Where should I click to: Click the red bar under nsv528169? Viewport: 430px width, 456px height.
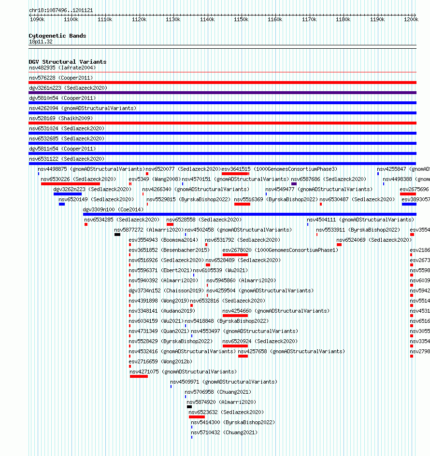click(x=222, y=123)
